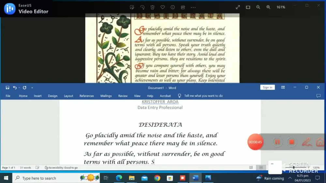
Task: Open the Windows Start menu
Action: tap(6, 178)
